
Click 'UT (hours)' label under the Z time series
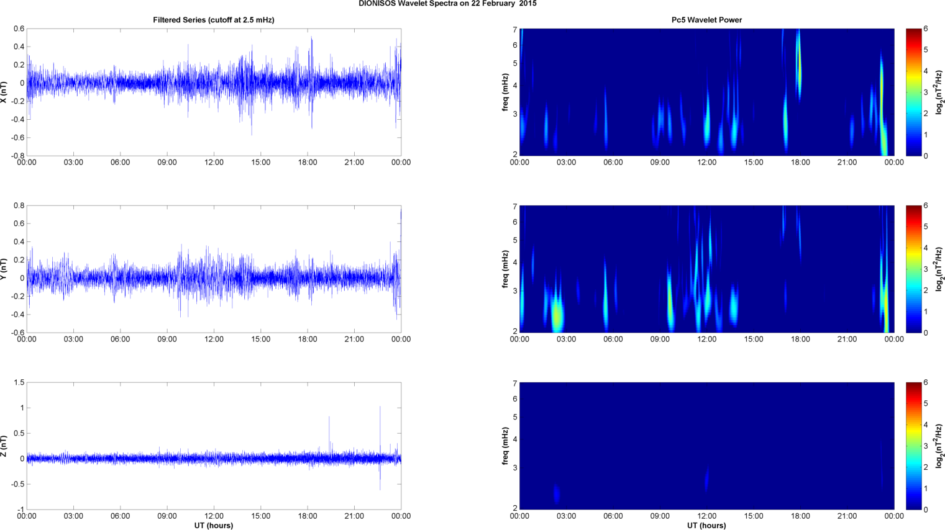(x=214, y=526)
